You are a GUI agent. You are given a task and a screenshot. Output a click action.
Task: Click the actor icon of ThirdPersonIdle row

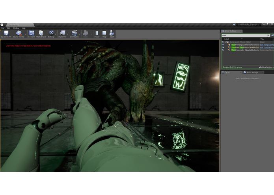pyautogui.click(x=229, y=50)
